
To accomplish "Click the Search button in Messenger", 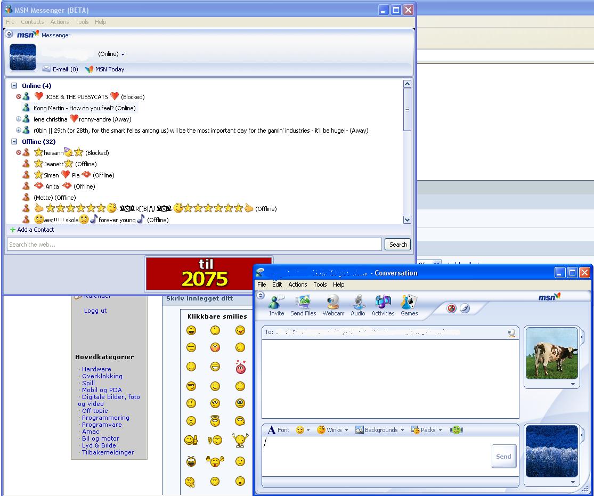I will click(x=398, y=245).
